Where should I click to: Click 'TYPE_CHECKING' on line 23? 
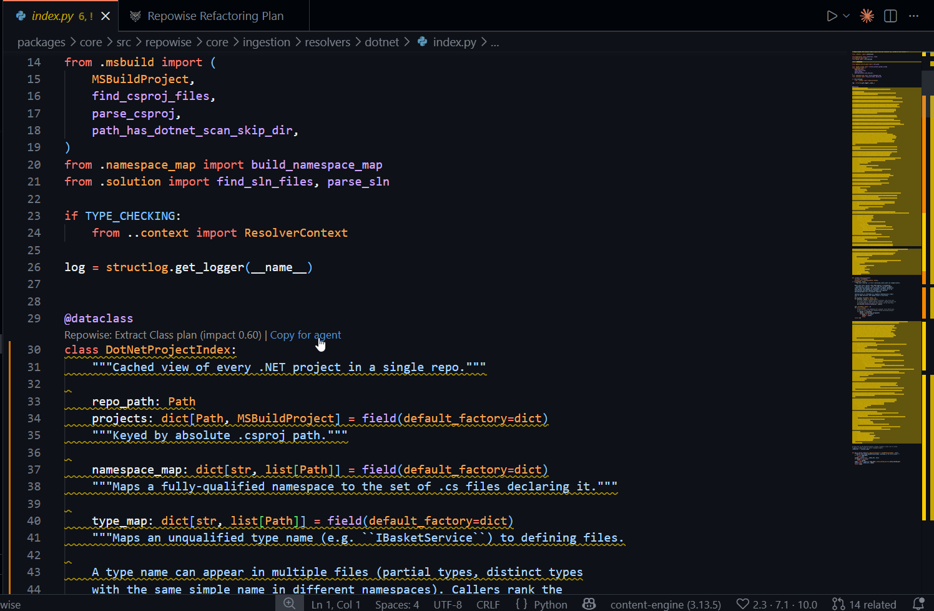[x=130, y=216]
